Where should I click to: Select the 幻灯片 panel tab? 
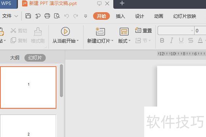(x=35, y=58)
